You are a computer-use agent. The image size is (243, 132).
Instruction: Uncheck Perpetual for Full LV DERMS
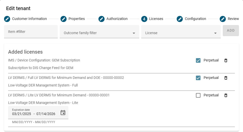point(198,78)
